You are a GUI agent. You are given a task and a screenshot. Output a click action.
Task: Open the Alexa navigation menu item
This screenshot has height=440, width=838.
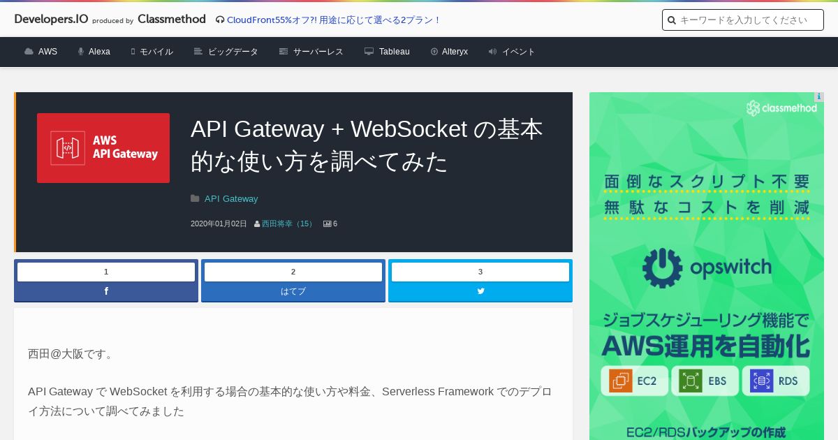point(99,52)
